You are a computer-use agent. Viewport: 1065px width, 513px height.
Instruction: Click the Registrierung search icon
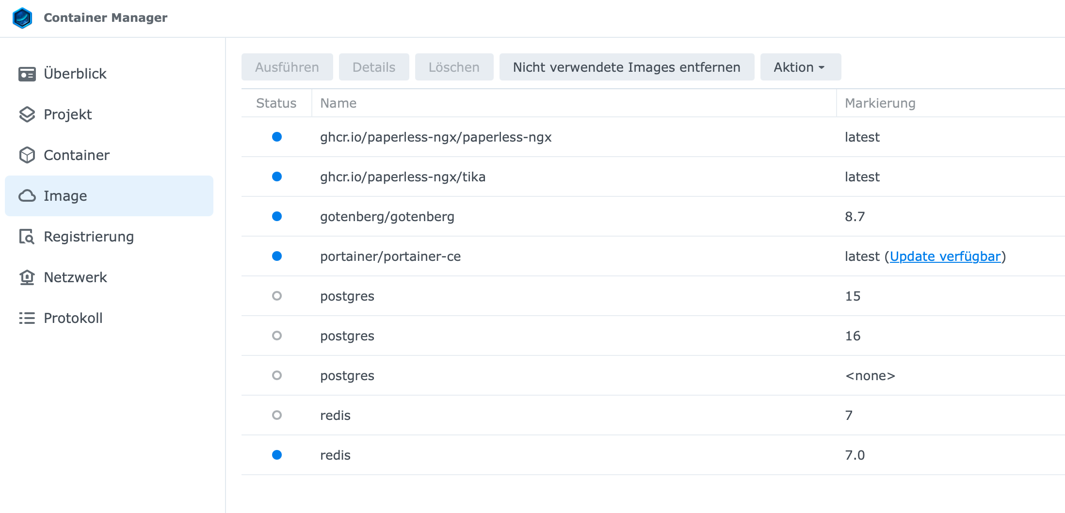[27, 237]
